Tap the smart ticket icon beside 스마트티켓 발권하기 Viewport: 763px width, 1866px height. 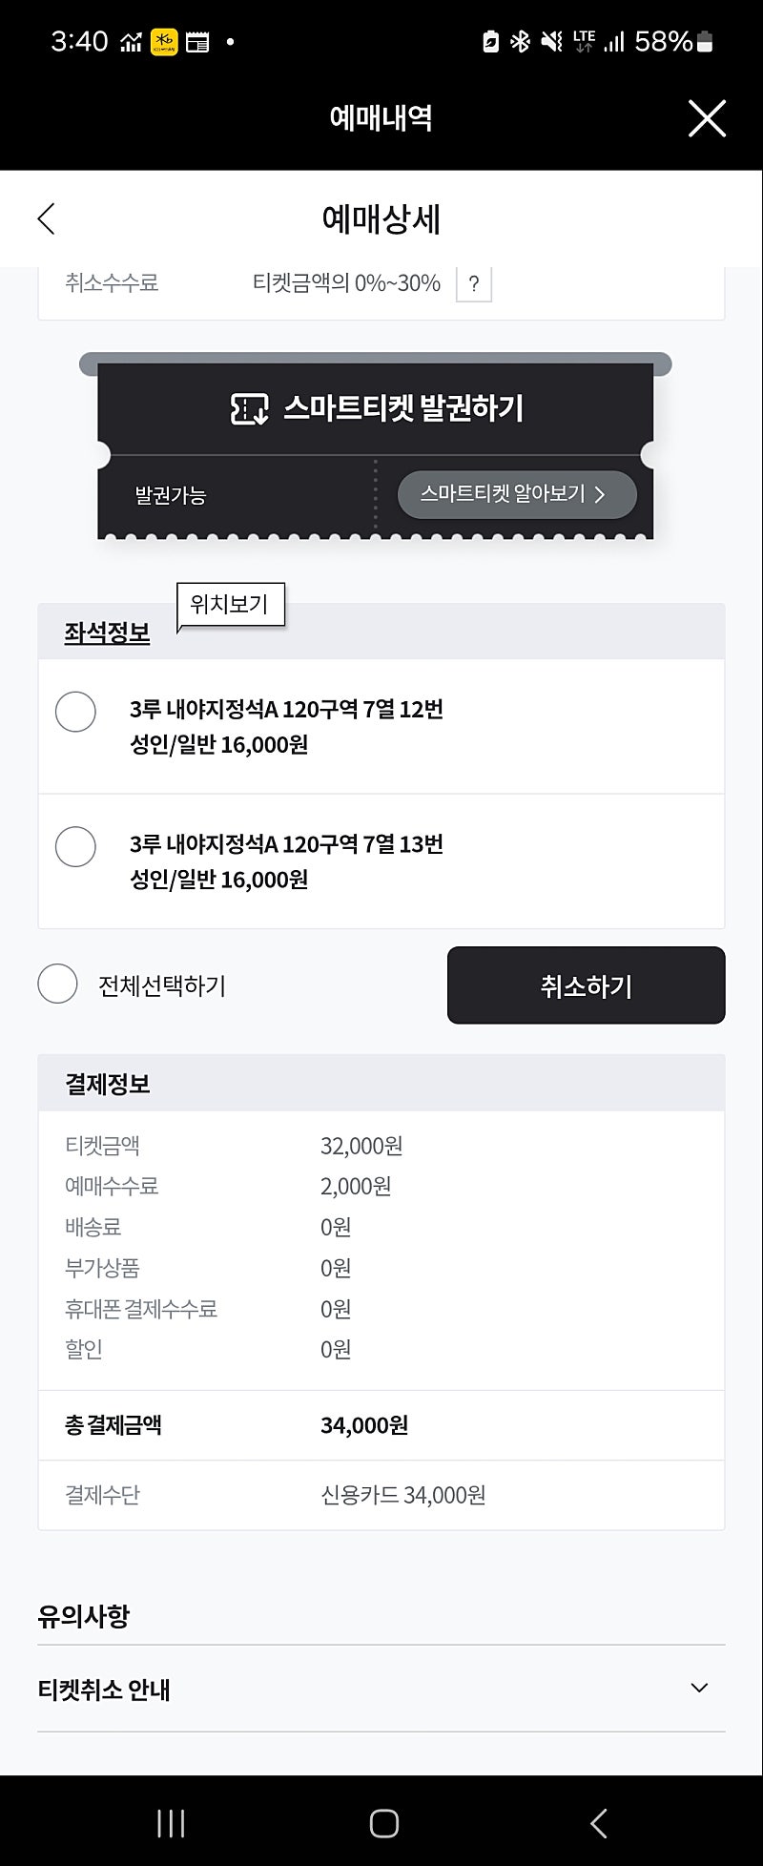[249, 408]
